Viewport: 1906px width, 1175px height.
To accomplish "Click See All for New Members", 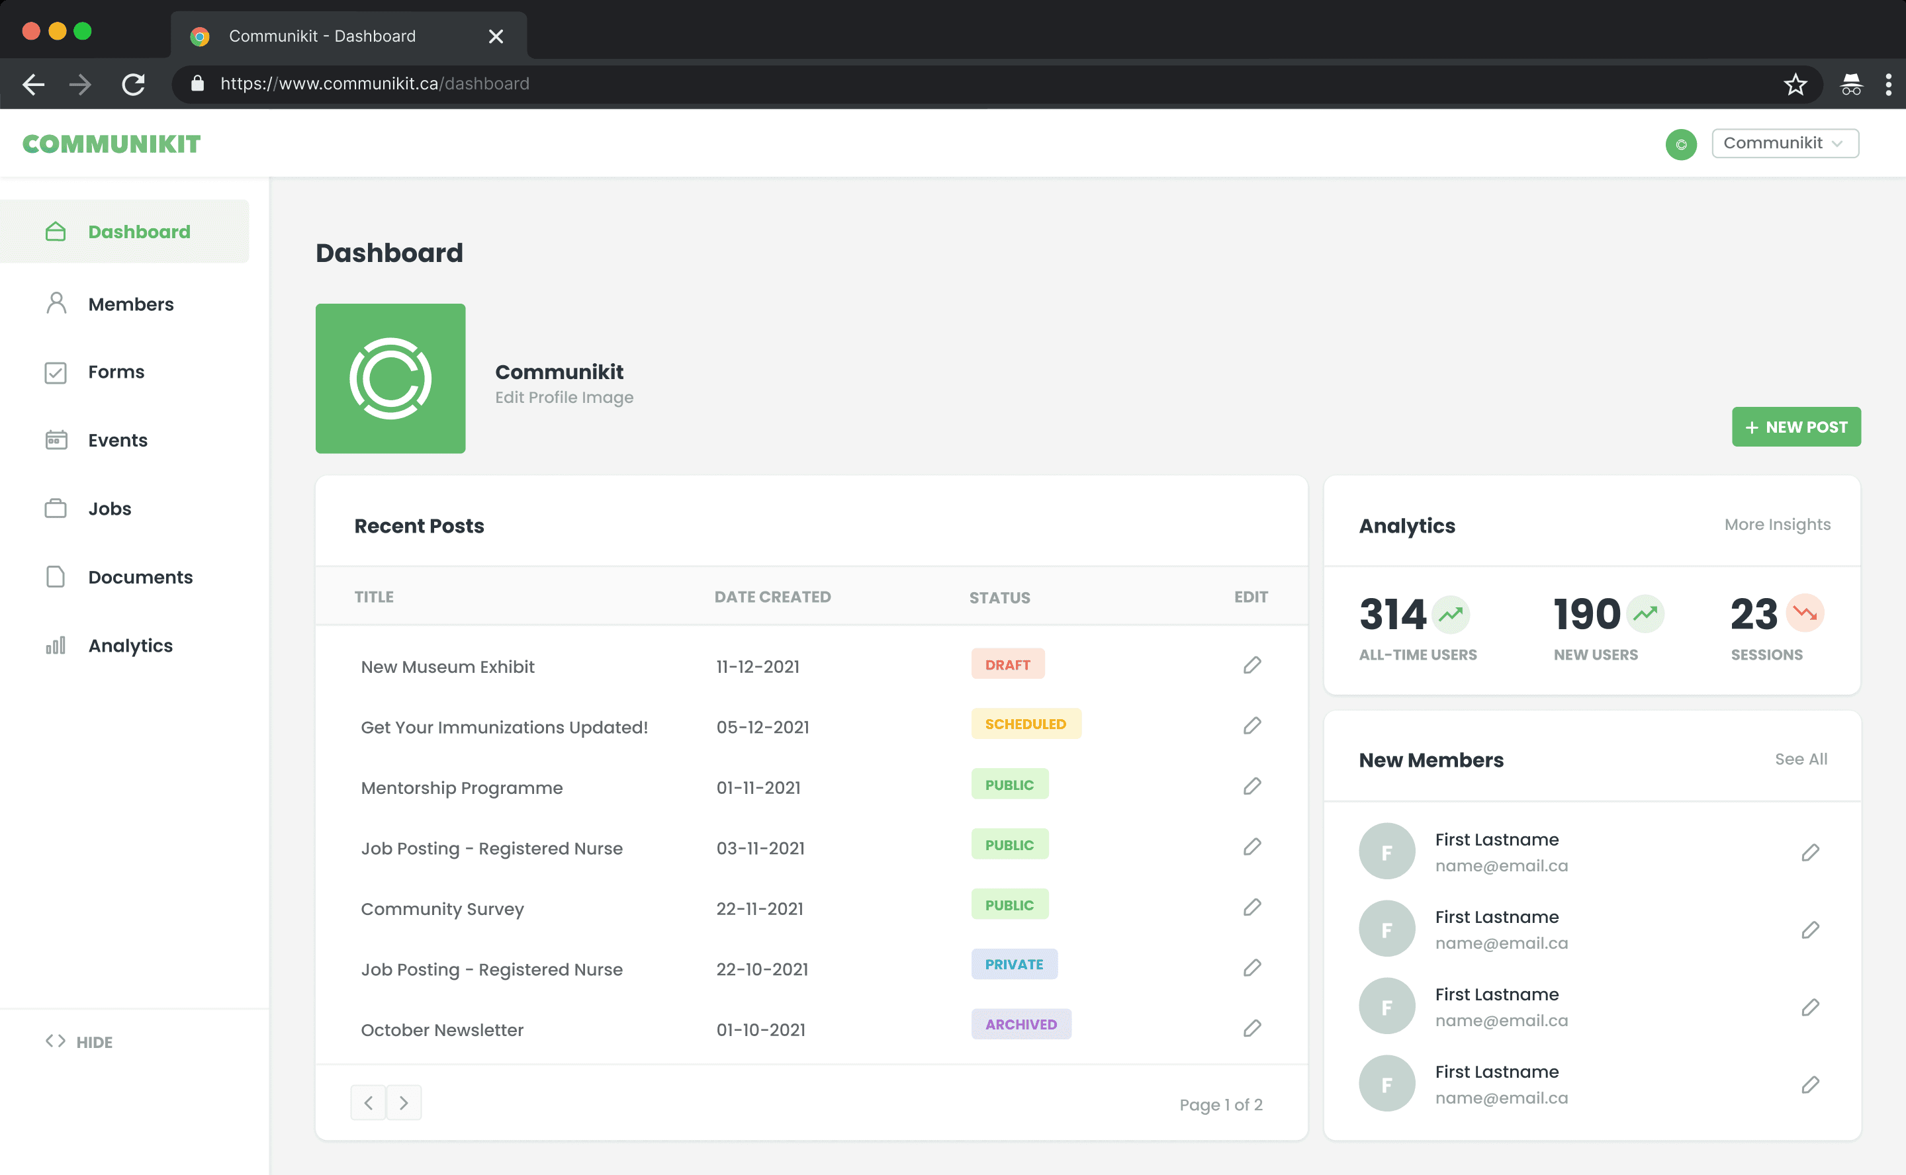I will click(1800, 758).
